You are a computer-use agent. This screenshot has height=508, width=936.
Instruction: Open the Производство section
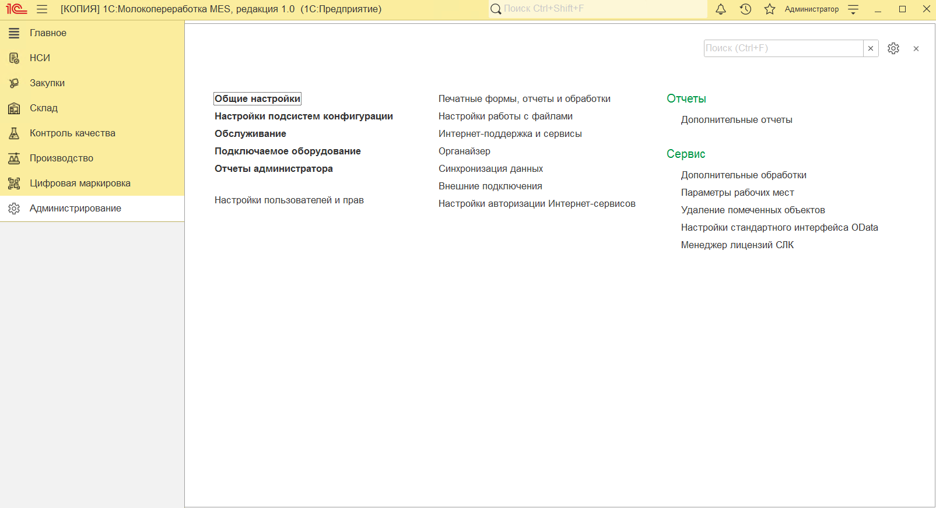pos(92,158)
